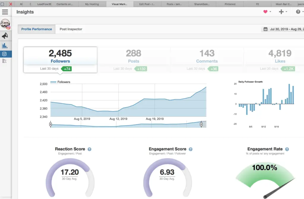This screenshot has height=199, width=304.
Task: Click the +36 comments badge
Action: coord(213,69)
